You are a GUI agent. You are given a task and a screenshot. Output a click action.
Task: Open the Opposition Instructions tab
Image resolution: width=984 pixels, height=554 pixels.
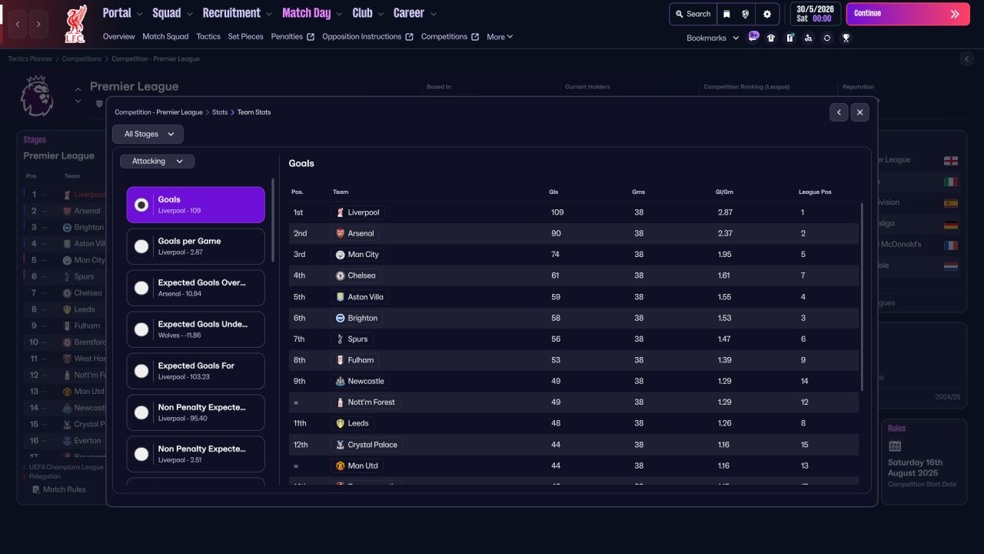tap(368, 37)
